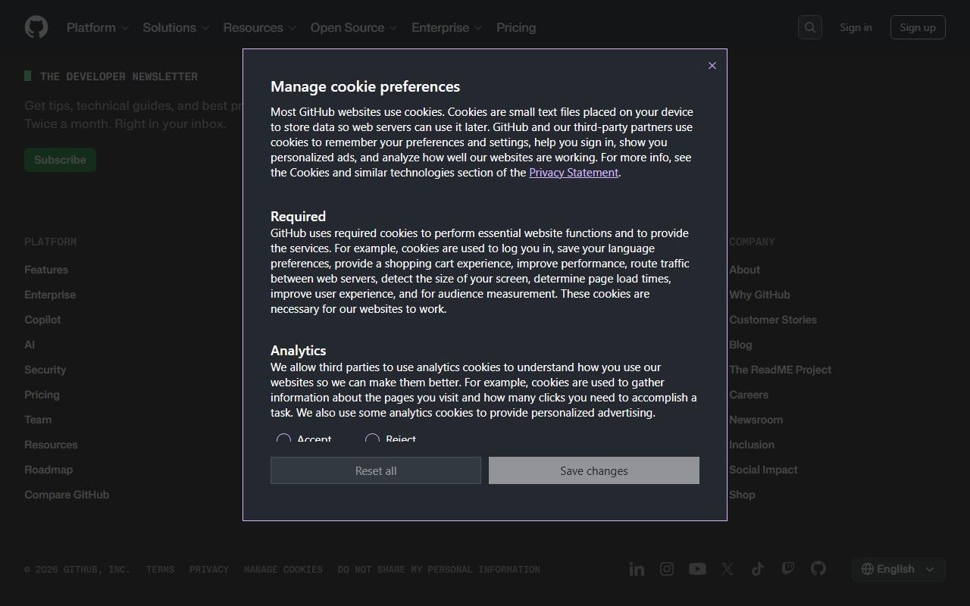The width and height of the screenshot is (970, 606).
Task: Open Roadmap footer link
Action: click(48, 470)
